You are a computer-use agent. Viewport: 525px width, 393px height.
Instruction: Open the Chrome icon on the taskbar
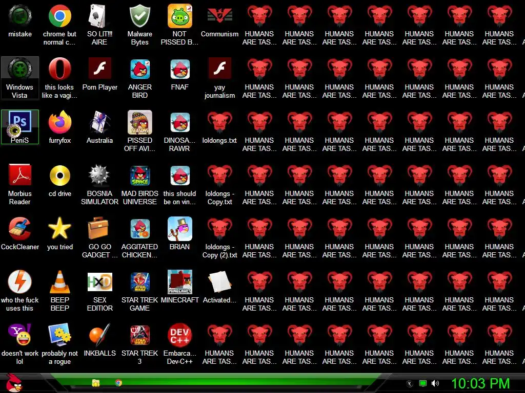(118, 383)
